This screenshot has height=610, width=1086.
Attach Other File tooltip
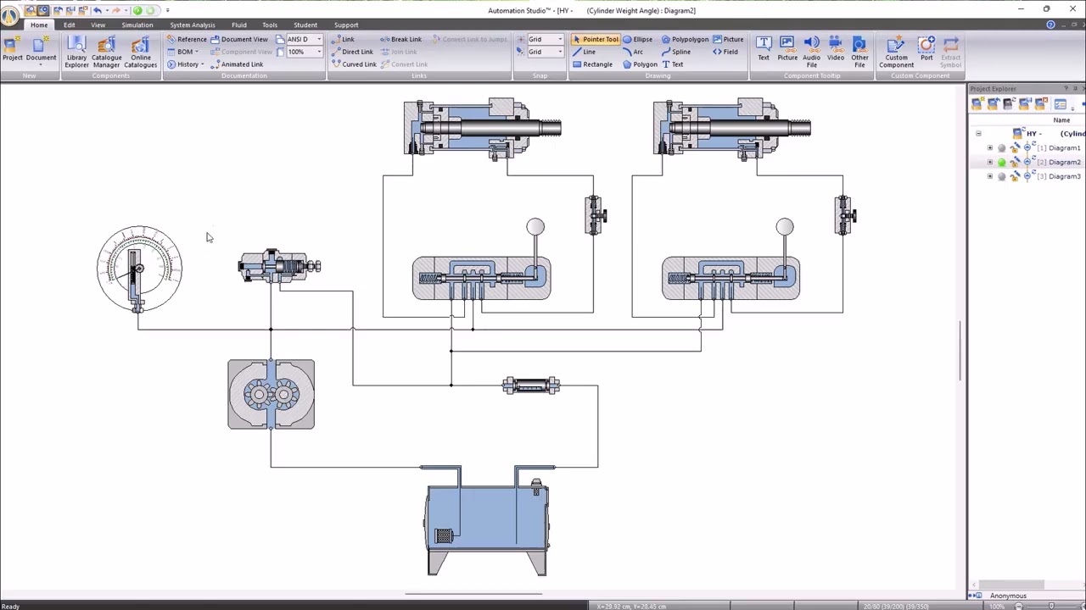tap(859, 52)
